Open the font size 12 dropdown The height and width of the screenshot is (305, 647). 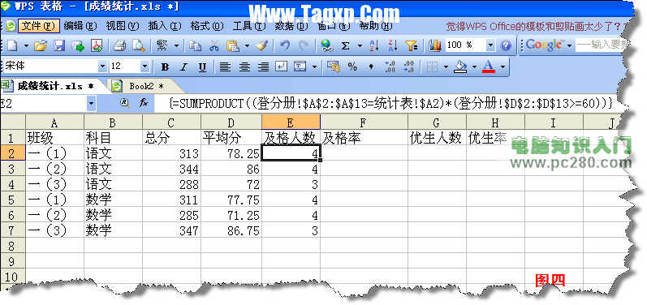144,67
